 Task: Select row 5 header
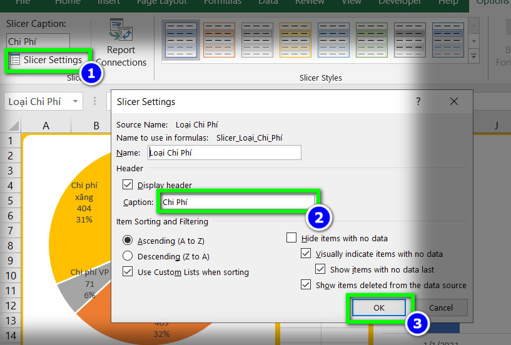[11, 201]
